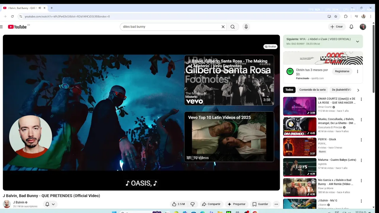The width and height of the screenshot is (379, 213).
Task: Open the PERYX Glock video thumbnail
Action: [x=300, y=147]
